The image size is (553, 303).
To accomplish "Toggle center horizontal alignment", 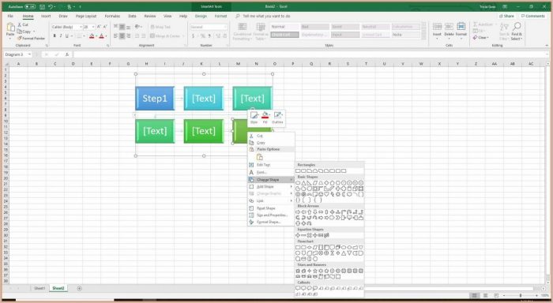I will tap(122, 36).
